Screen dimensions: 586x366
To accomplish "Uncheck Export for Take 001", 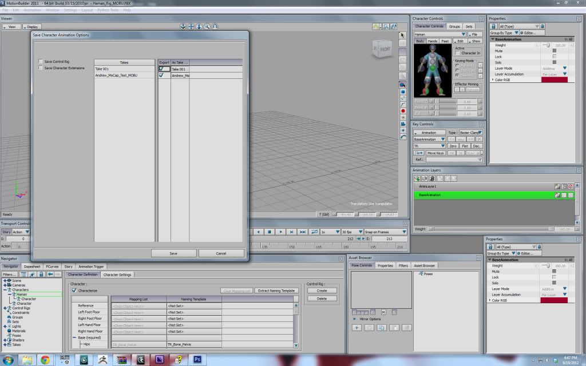I will click(x=161, y=69).
